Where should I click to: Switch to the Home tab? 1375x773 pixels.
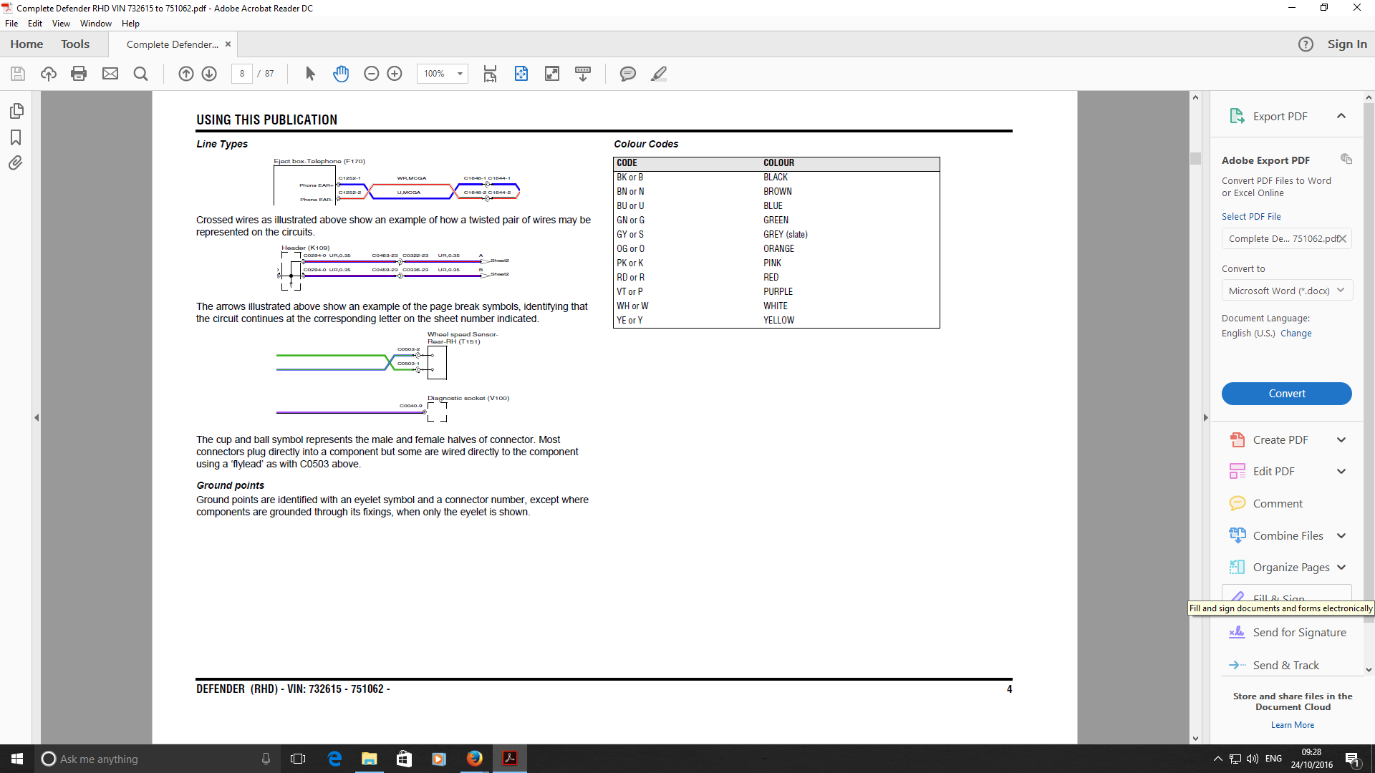[26, 44]
